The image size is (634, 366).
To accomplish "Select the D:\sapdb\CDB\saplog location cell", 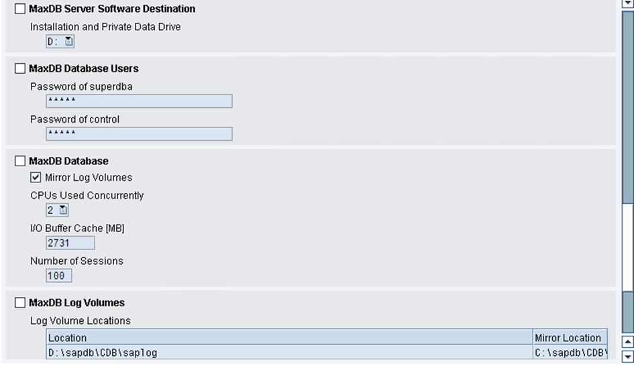I will [x=290, y=353].
